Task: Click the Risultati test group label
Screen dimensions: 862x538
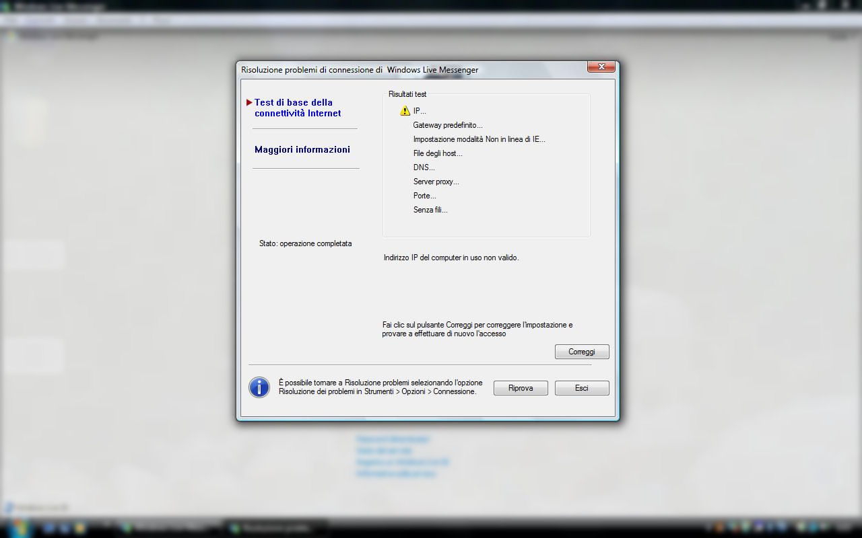Action: (x=407, y=94)
